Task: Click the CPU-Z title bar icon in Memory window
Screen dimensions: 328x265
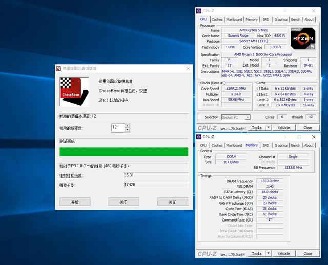Action: coord(199,137)
